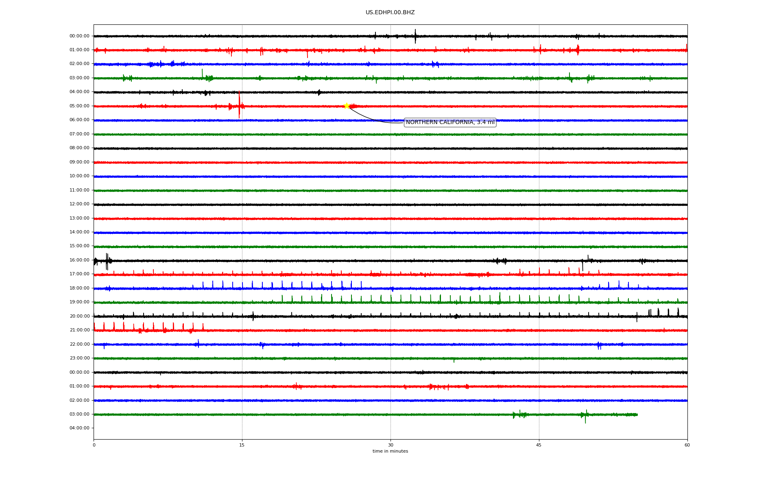Click the 'time in minutes' axis label
781x488 pixels.
(x=390, y=451)
